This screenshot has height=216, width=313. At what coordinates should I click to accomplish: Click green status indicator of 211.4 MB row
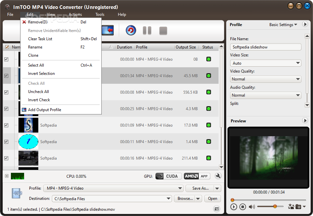tap(209, 158)
